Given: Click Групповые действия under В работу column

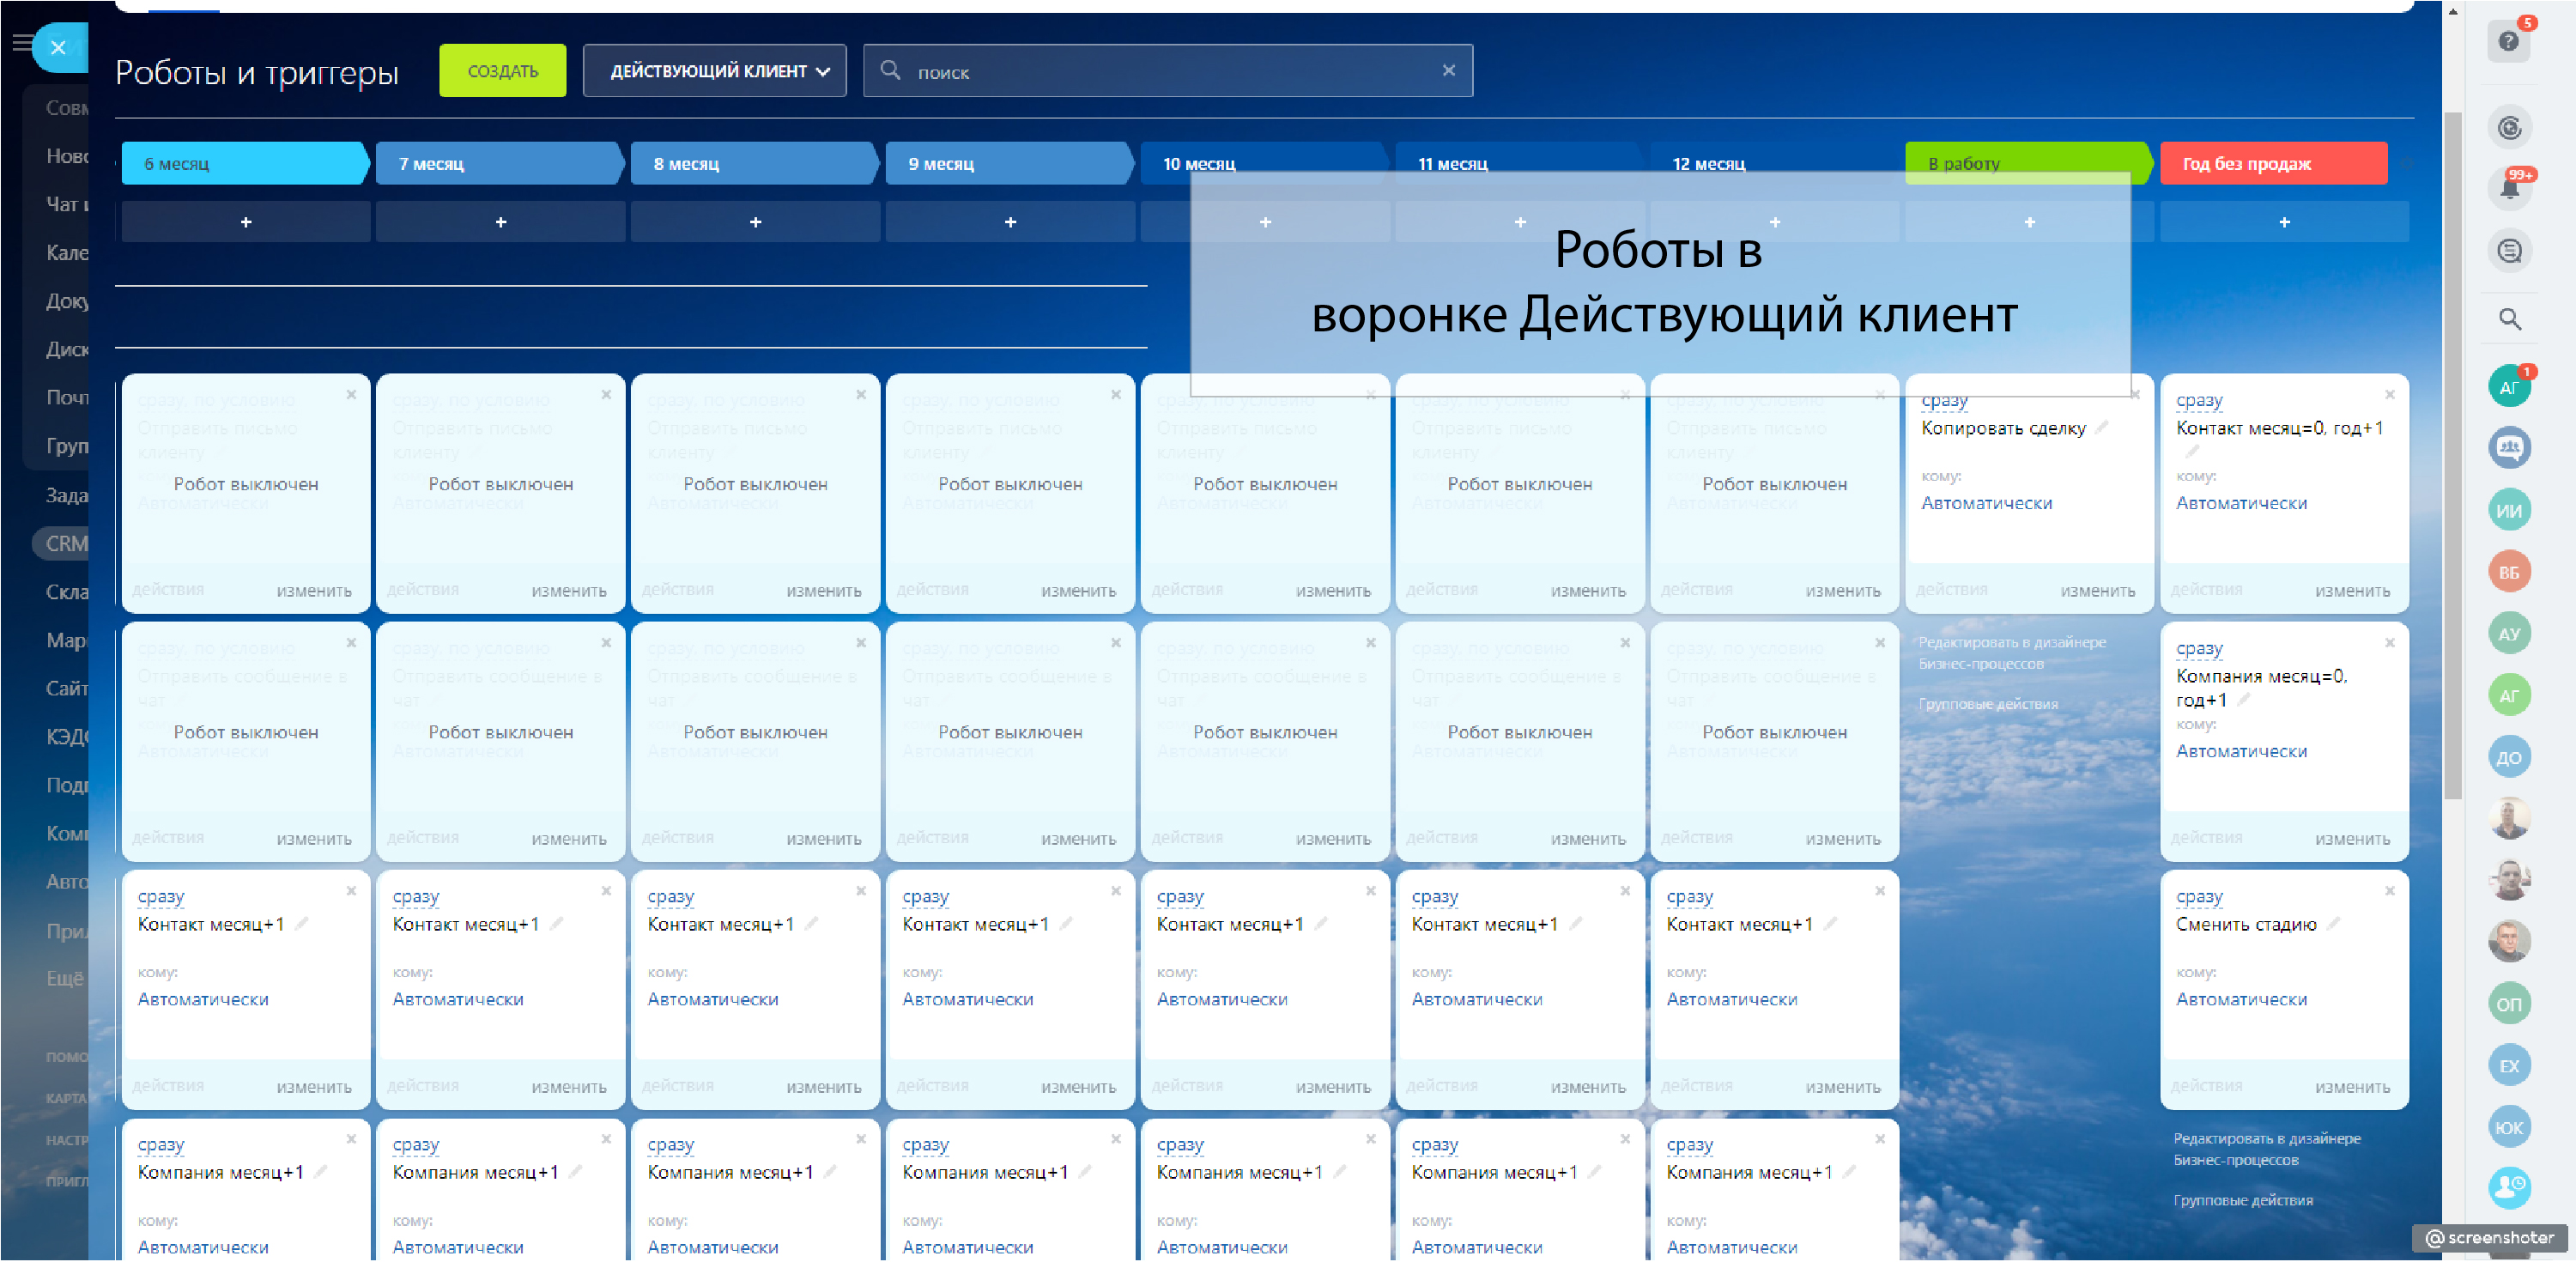Looking at the screenshot, I should 1987,704.
